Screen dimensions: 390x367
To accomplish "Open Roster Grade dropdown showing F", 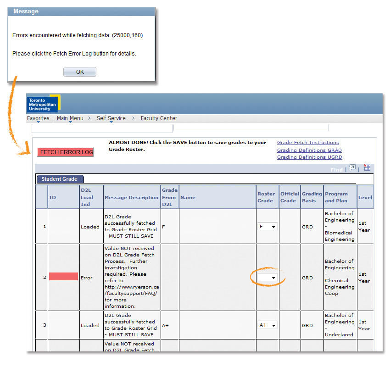I will pos(267,227).
